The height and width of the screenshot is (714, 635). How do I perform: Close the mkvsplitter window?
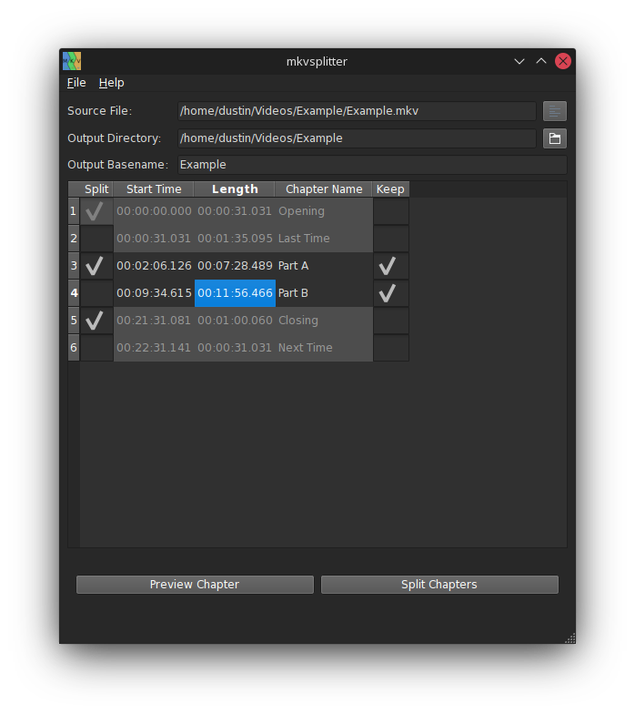tap(562, 61)
